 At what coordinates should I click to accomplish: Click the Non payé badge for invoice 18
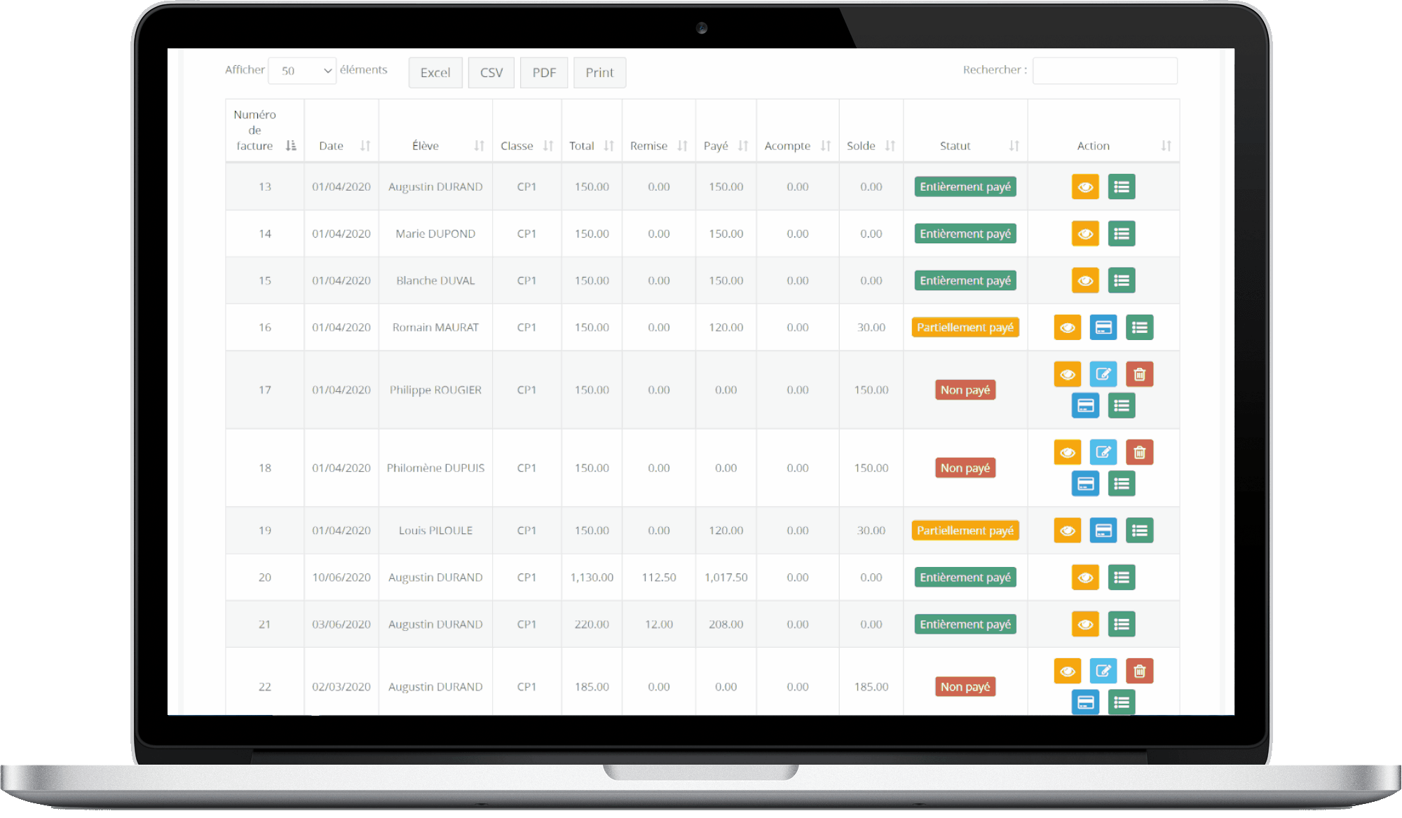pyautogui.click(x=965, y=468)
